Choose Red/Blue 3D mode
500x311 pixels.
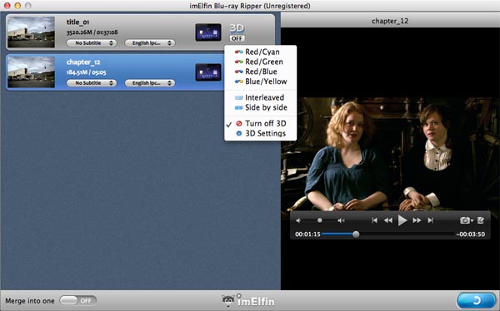pyautogui.click(x=260, y=72)
